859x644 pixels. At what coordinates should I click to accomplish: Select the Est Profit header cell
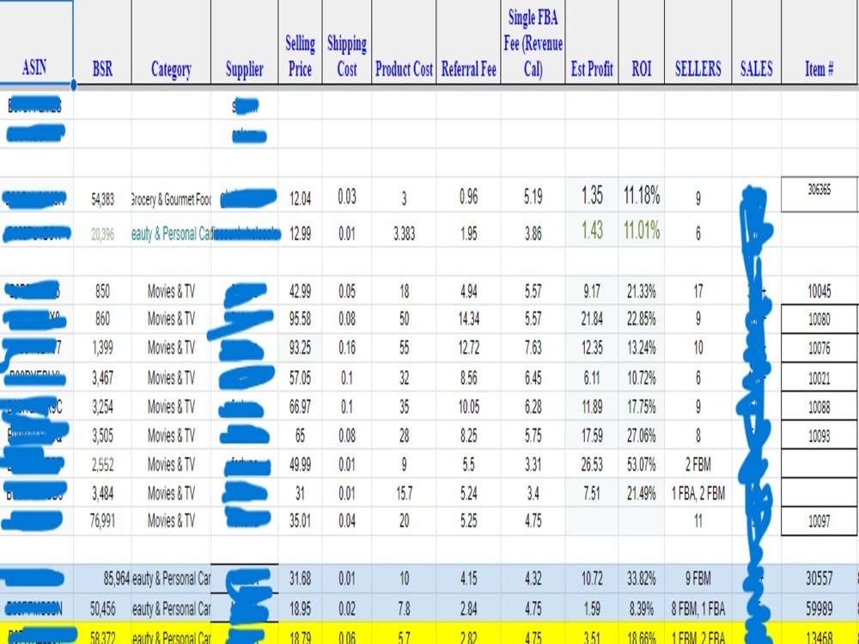(592, 42)
